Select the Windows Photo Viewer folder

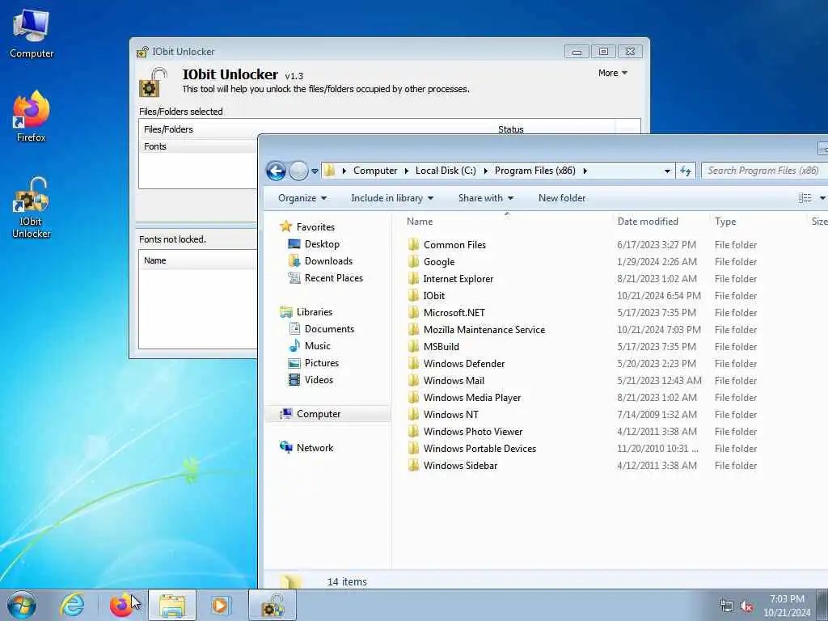[472, 432]
